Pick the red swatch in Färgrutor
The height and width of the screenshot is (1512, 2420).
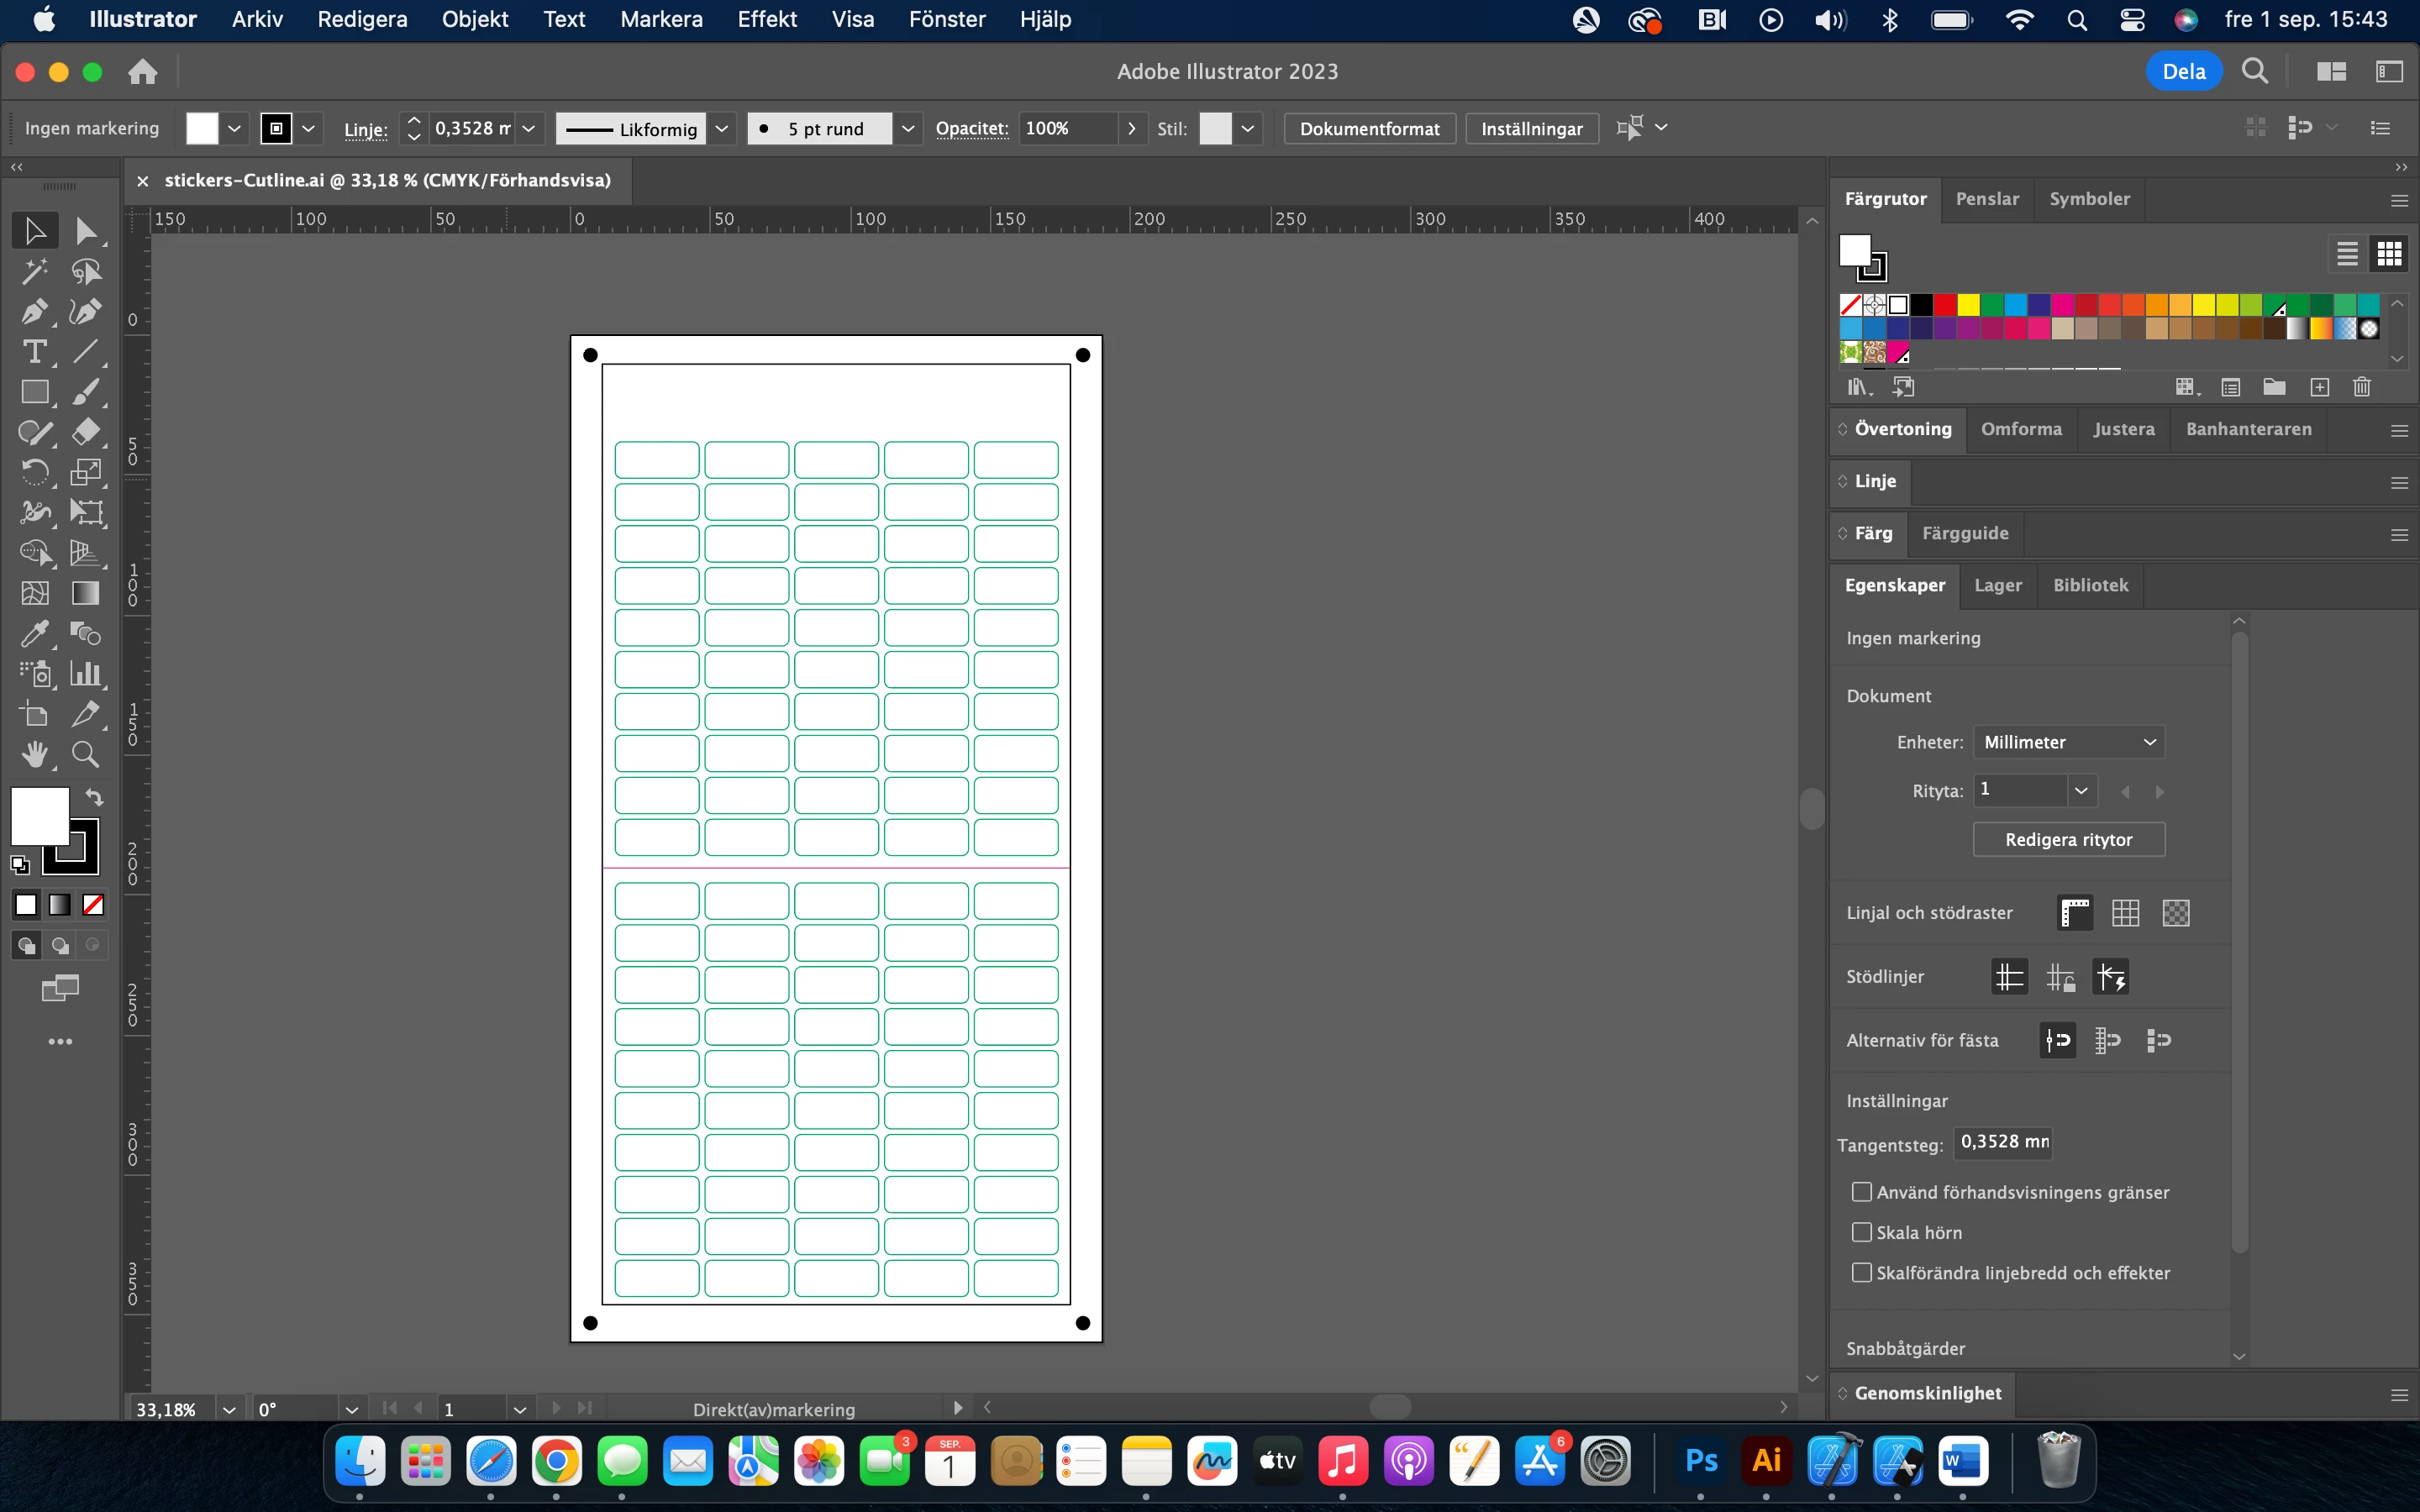[1944, 305]
